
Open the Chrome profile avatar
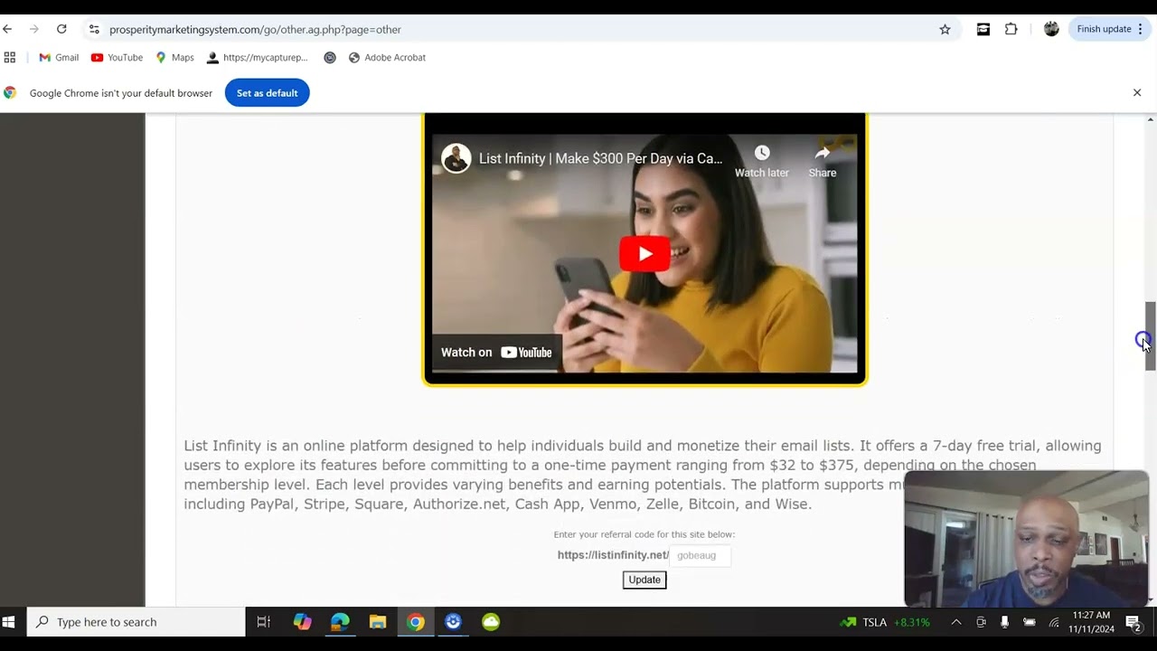[x=1051, y=29]
